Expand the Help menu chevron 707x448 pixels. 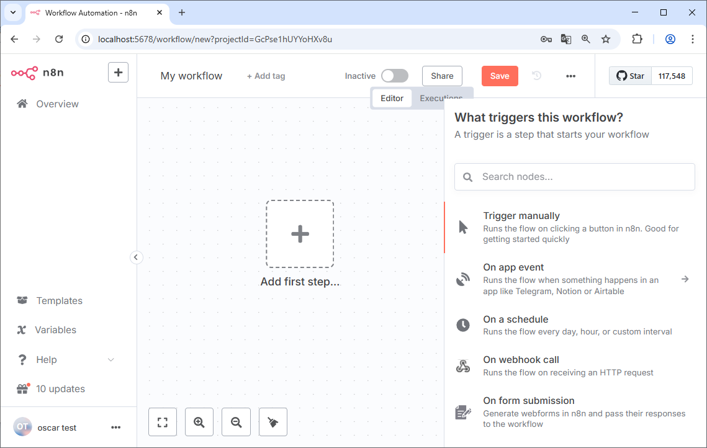click(111, 360)
